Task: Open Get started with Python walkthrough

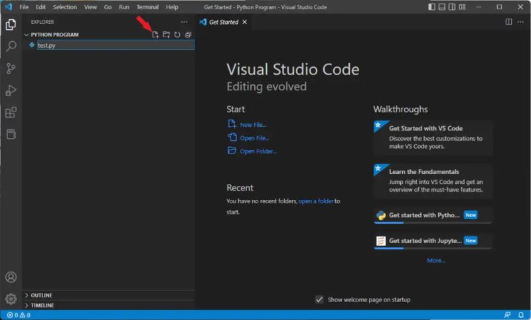Action: click(x=433, y=215)
